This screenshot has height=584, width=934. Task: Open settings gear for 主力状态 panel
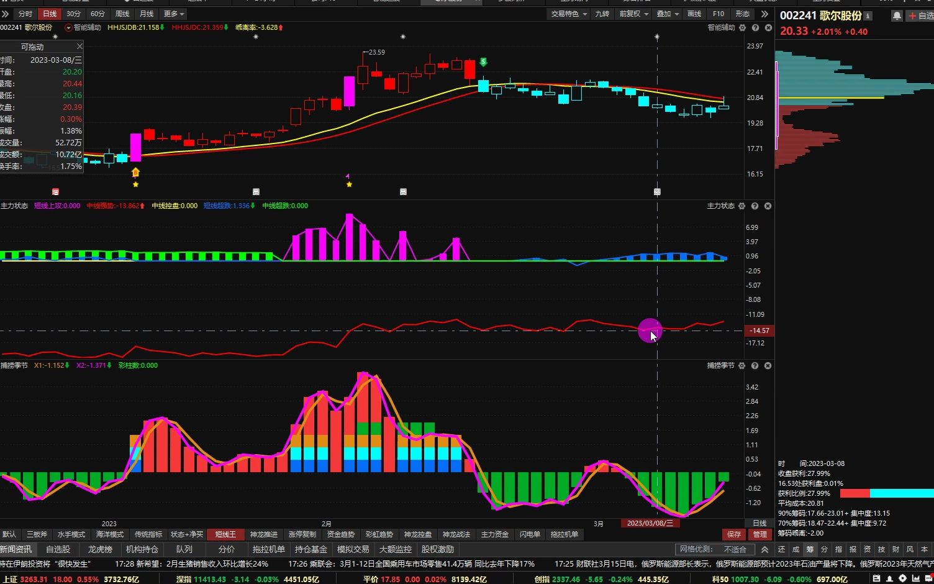pyautogui.click(x=741, y=206)
